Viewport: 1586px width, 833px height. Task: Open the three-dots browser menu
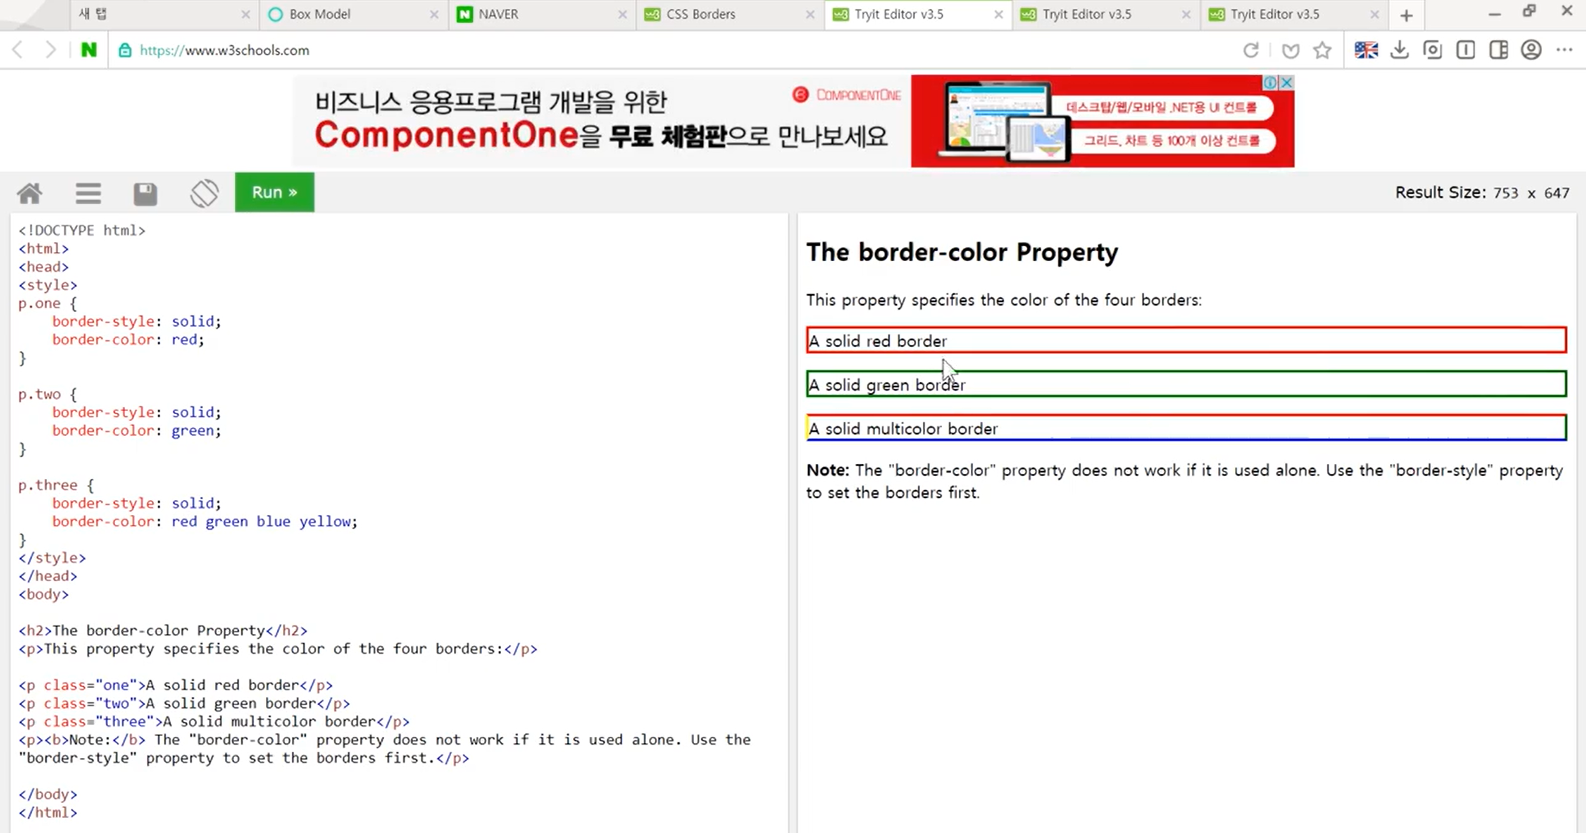pos(1565,50)
